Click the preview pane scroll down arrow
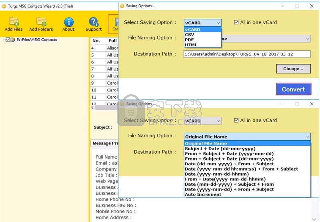The height and width of the screenshot is (222, 320). (314, 219)
